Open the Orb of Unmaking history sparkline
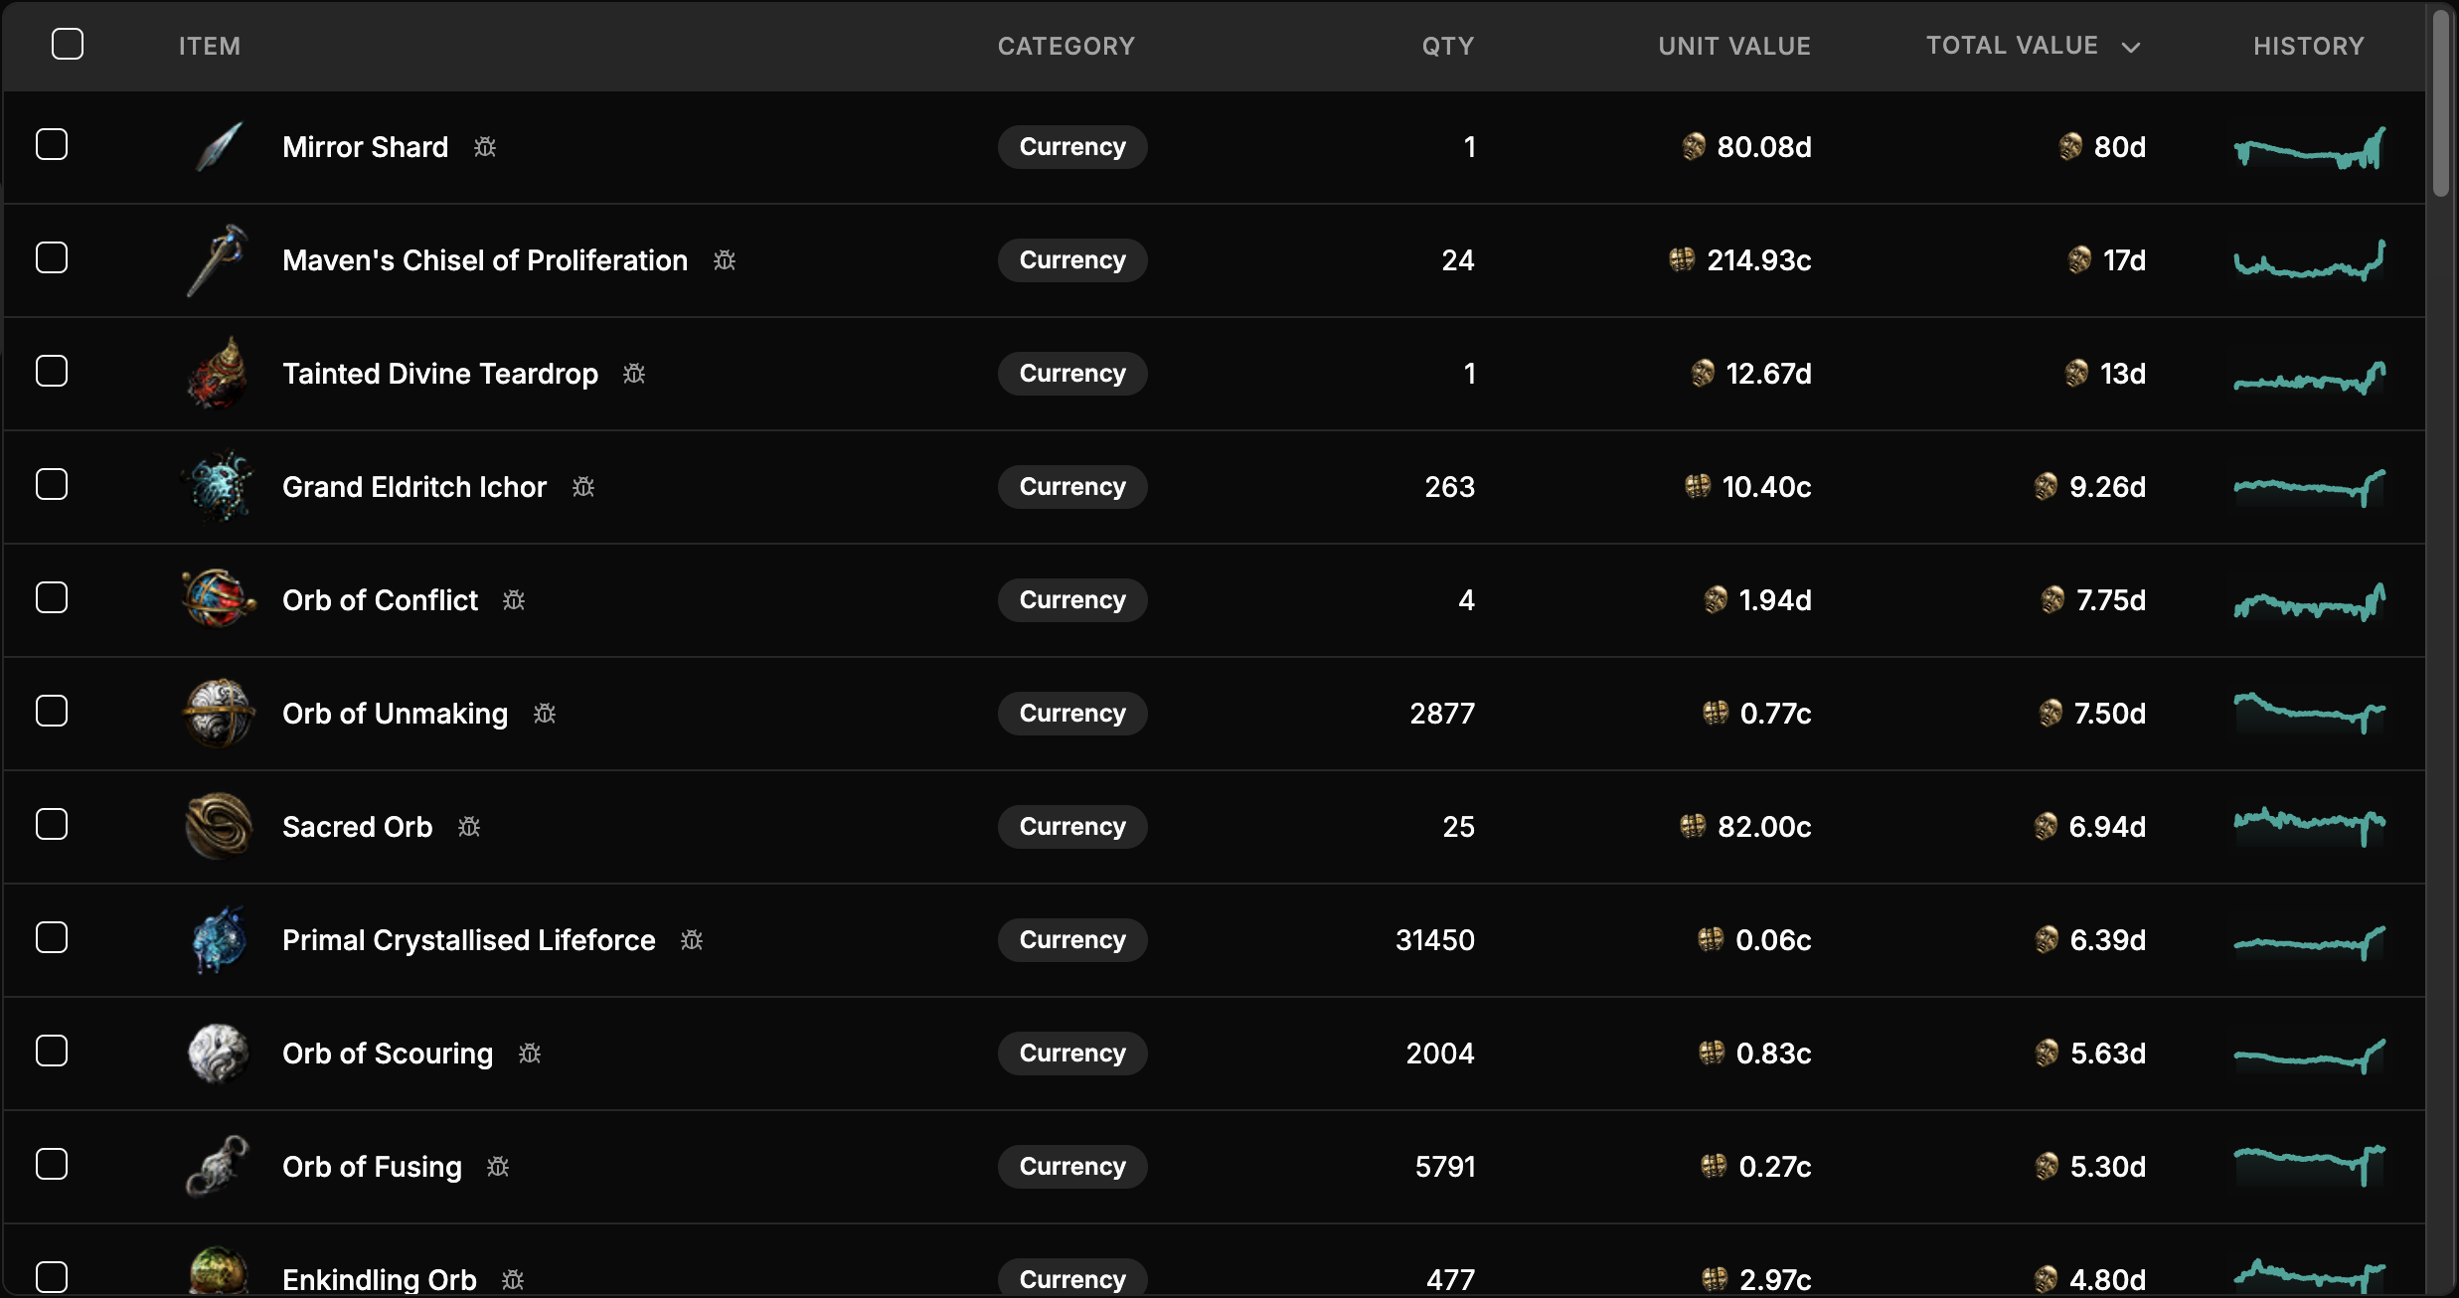Image resolution: width=2459 pixels, height=1298 pixels. click(2310, 714)
